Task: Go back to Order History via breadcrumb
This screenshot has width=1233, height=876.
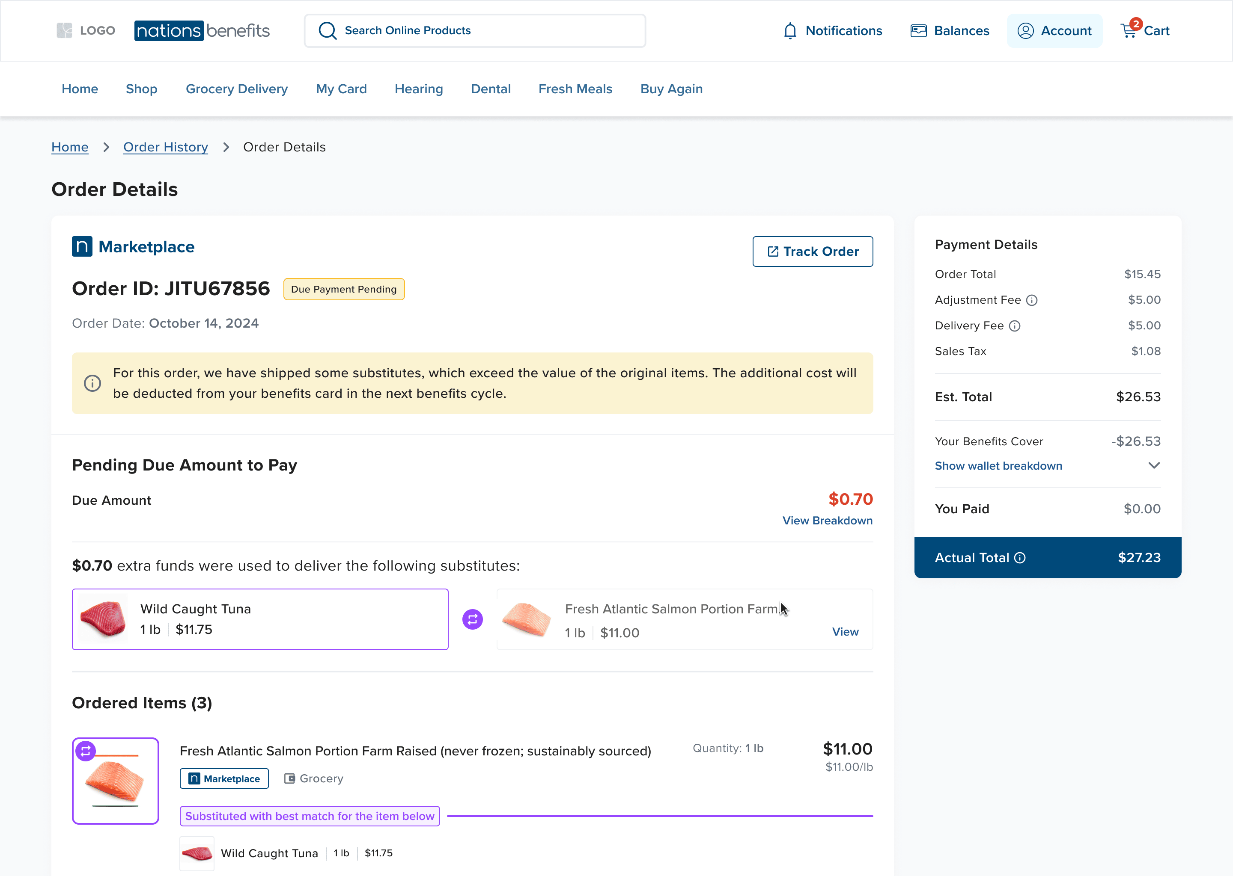Action: [x=166, y=147]
